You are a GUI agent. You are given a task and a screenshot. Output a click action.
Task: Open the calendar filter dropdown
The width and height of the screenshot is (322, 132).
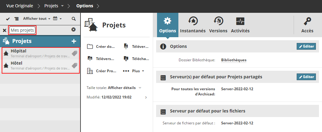57,19
